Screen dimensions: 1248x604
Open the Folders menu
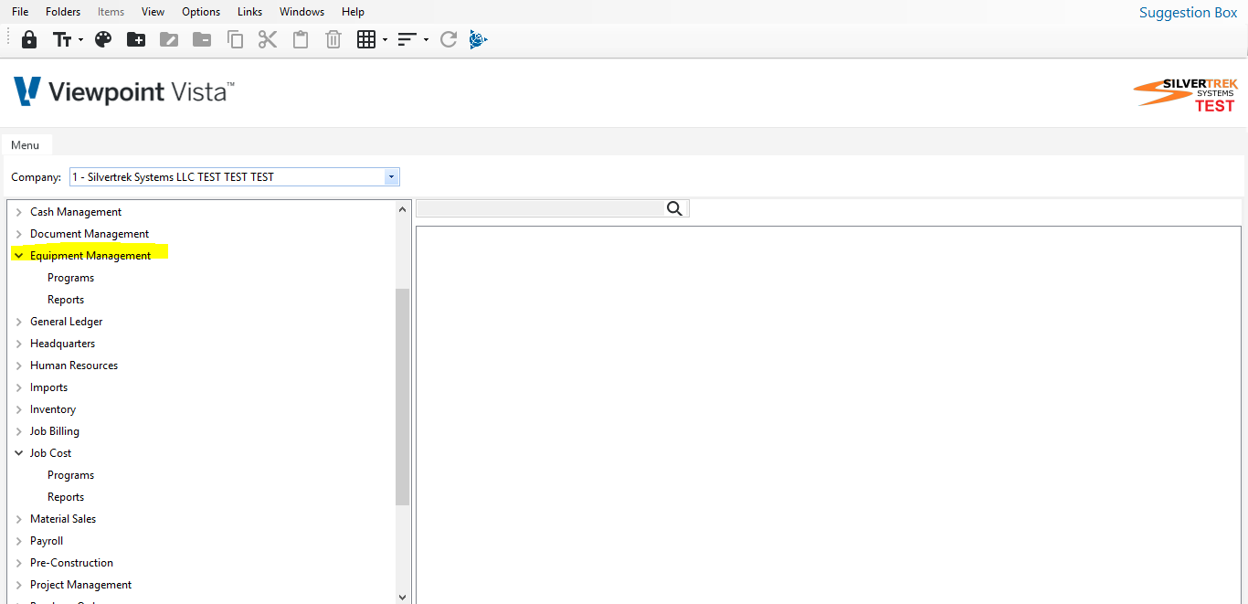63,12
